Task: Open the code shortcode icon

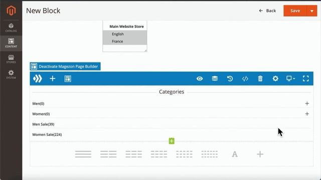Action: 245,78
